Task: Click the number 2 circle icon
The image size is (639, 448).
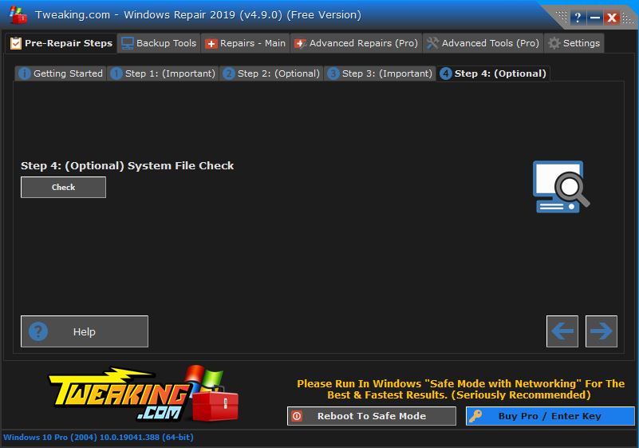Action: 229,73
